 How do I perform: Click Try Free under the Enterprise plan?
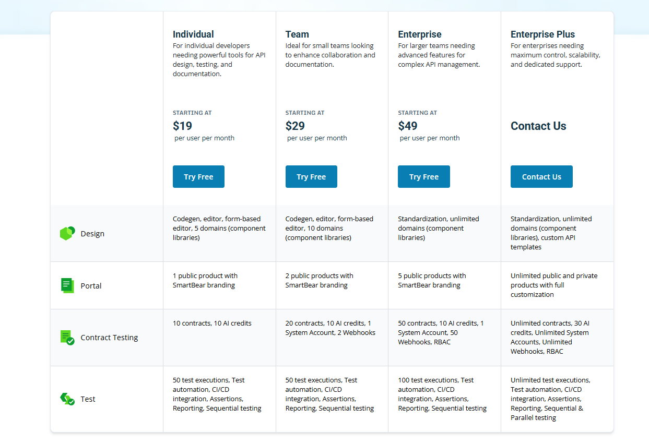(x=424, y=177)
